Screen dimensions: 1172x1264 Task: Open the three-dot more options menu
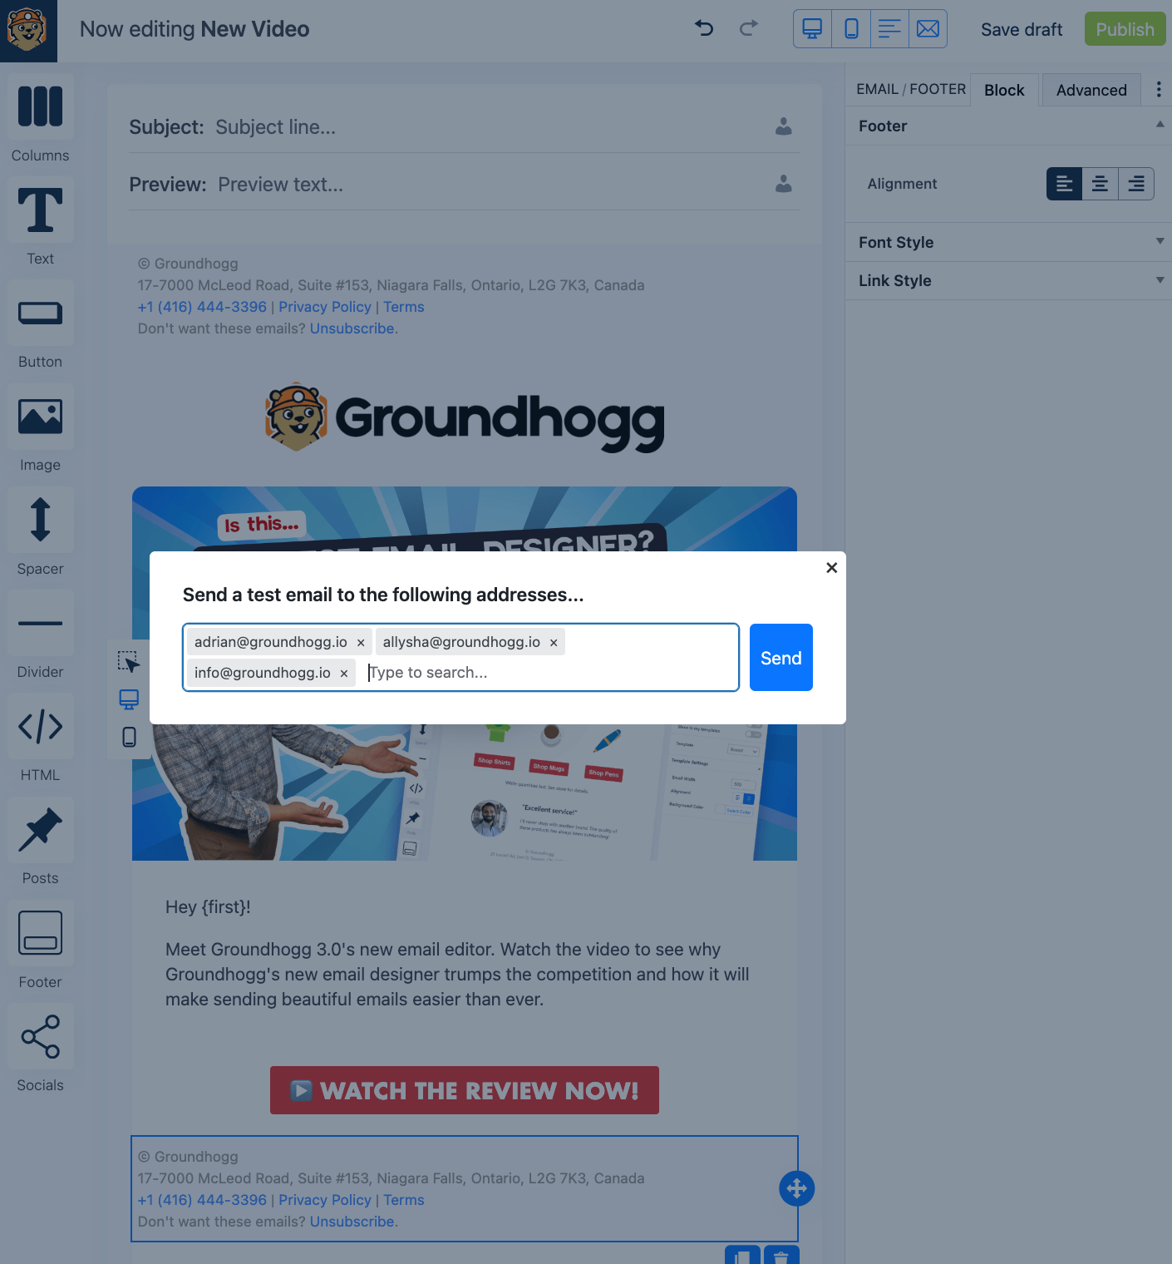coord(1159,89)
